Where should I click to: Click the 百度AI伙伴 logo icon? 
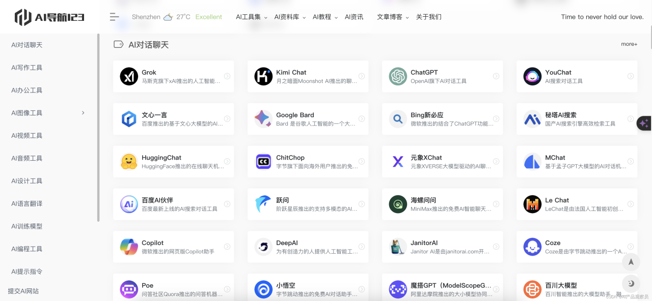[129, 204]
